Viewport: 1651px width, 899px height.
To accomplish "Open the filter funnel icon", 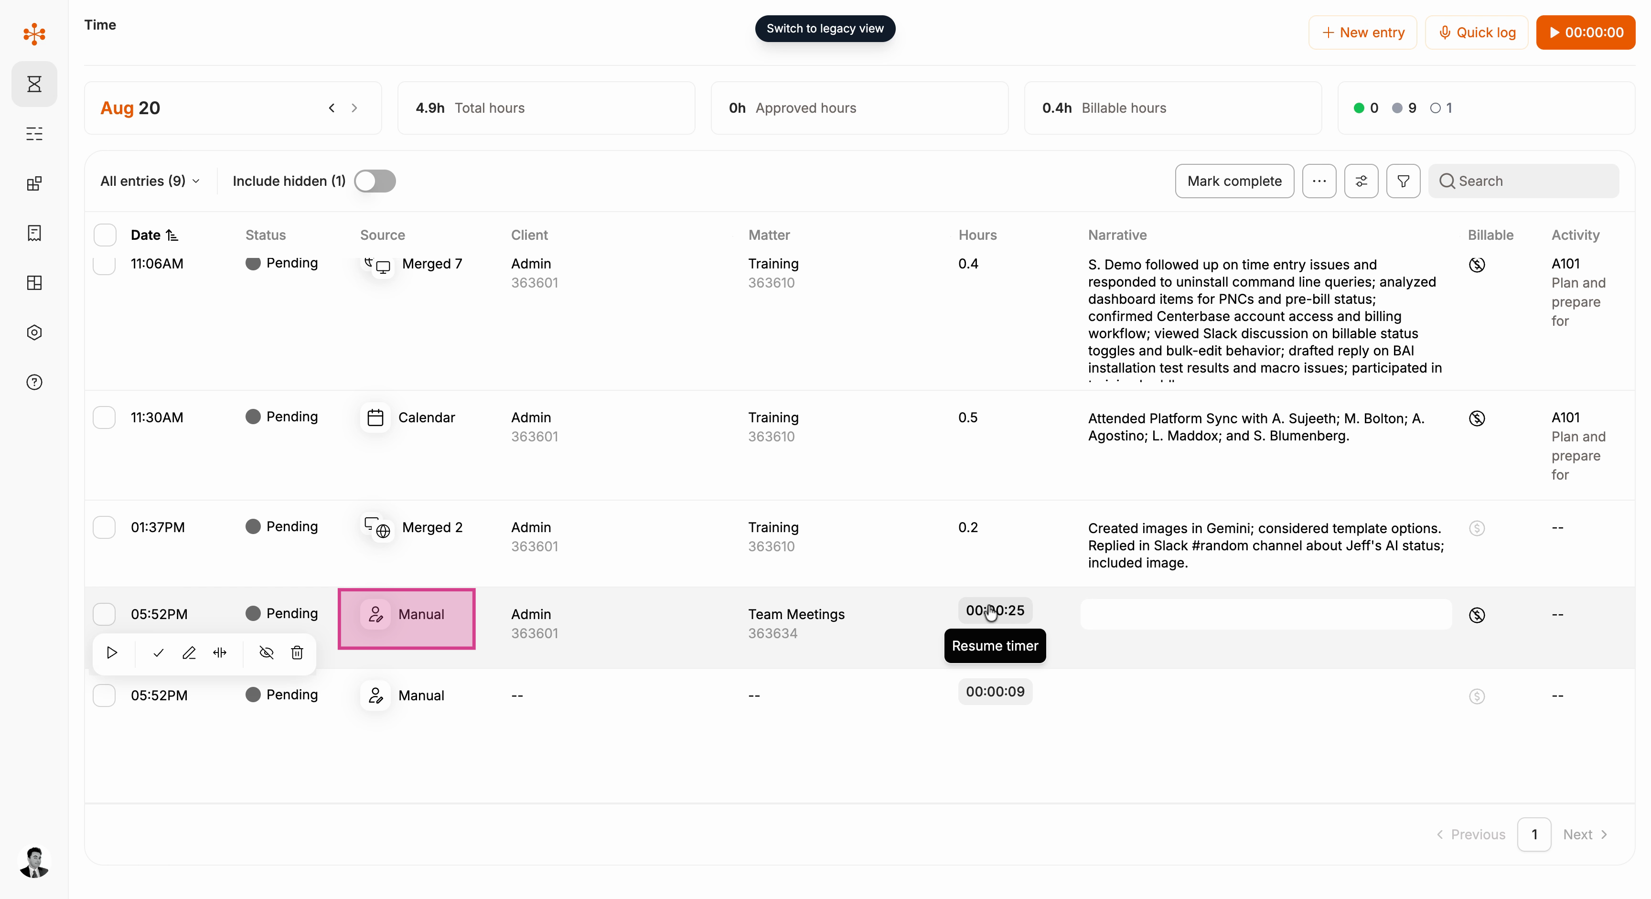I will 1403,182.
